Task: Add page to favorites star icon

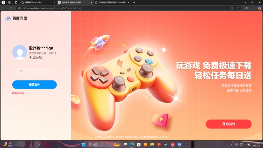Action: tap(238, 8)
